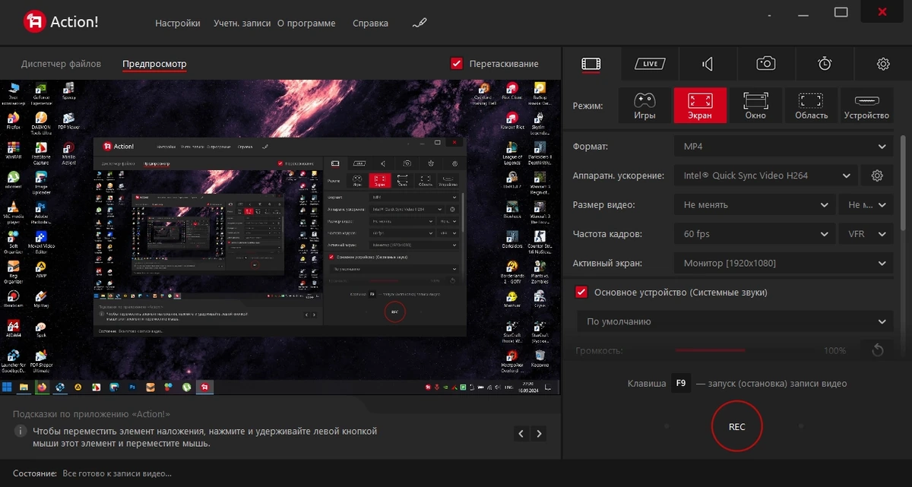912x487 pixels.
Task: Click the hardware acceleration gear settings icon
Action: (877, 176)
